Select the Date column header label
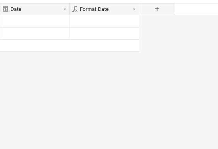Image resolution: width=218 pixels, height=149 pixels. click(16, 9)
